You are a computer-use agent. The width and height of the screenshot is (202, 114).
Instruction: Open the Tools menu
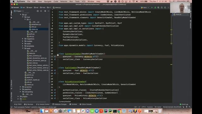[x=77, y=1]
